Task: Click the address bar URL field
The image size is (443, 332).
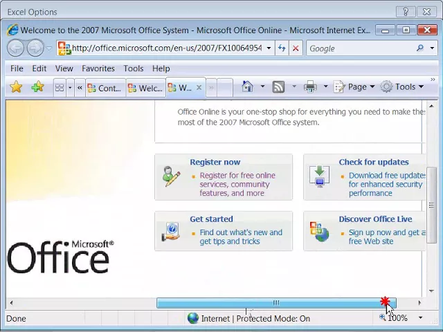Action: pyautogui.click(x=161, y=48)
